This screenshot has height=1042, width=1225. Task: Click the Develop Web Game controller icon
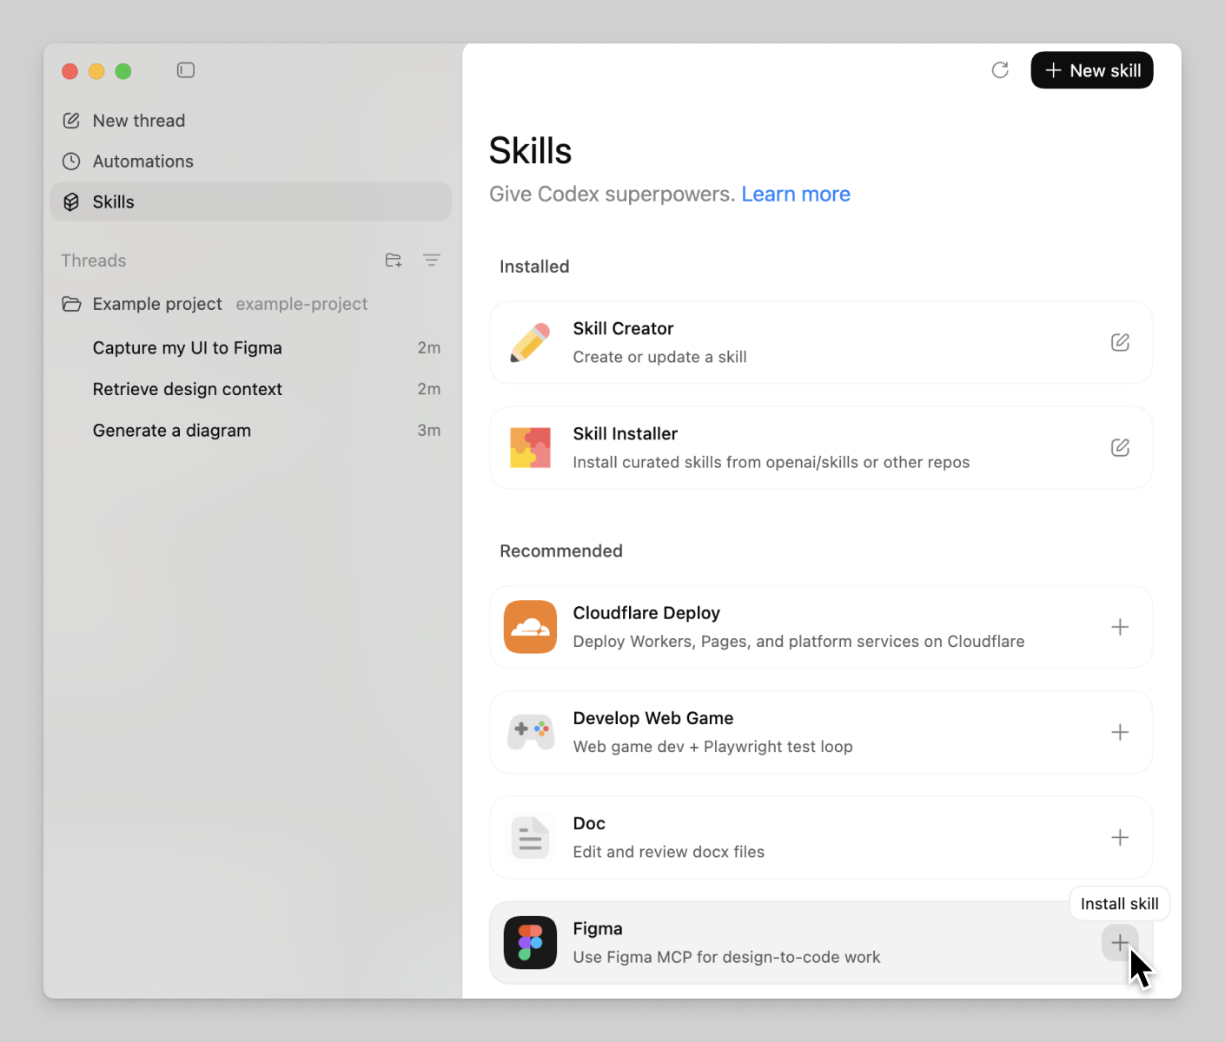(x=530, y=732)
